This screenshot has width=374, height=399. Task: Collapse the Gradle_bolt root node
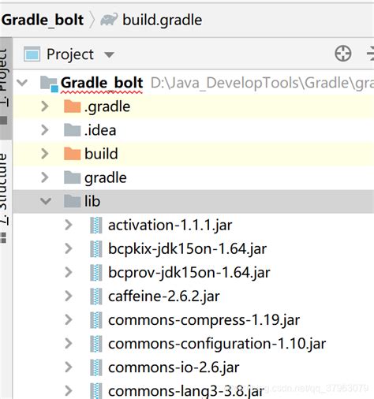pyautogui.click(x=22, y=83)
